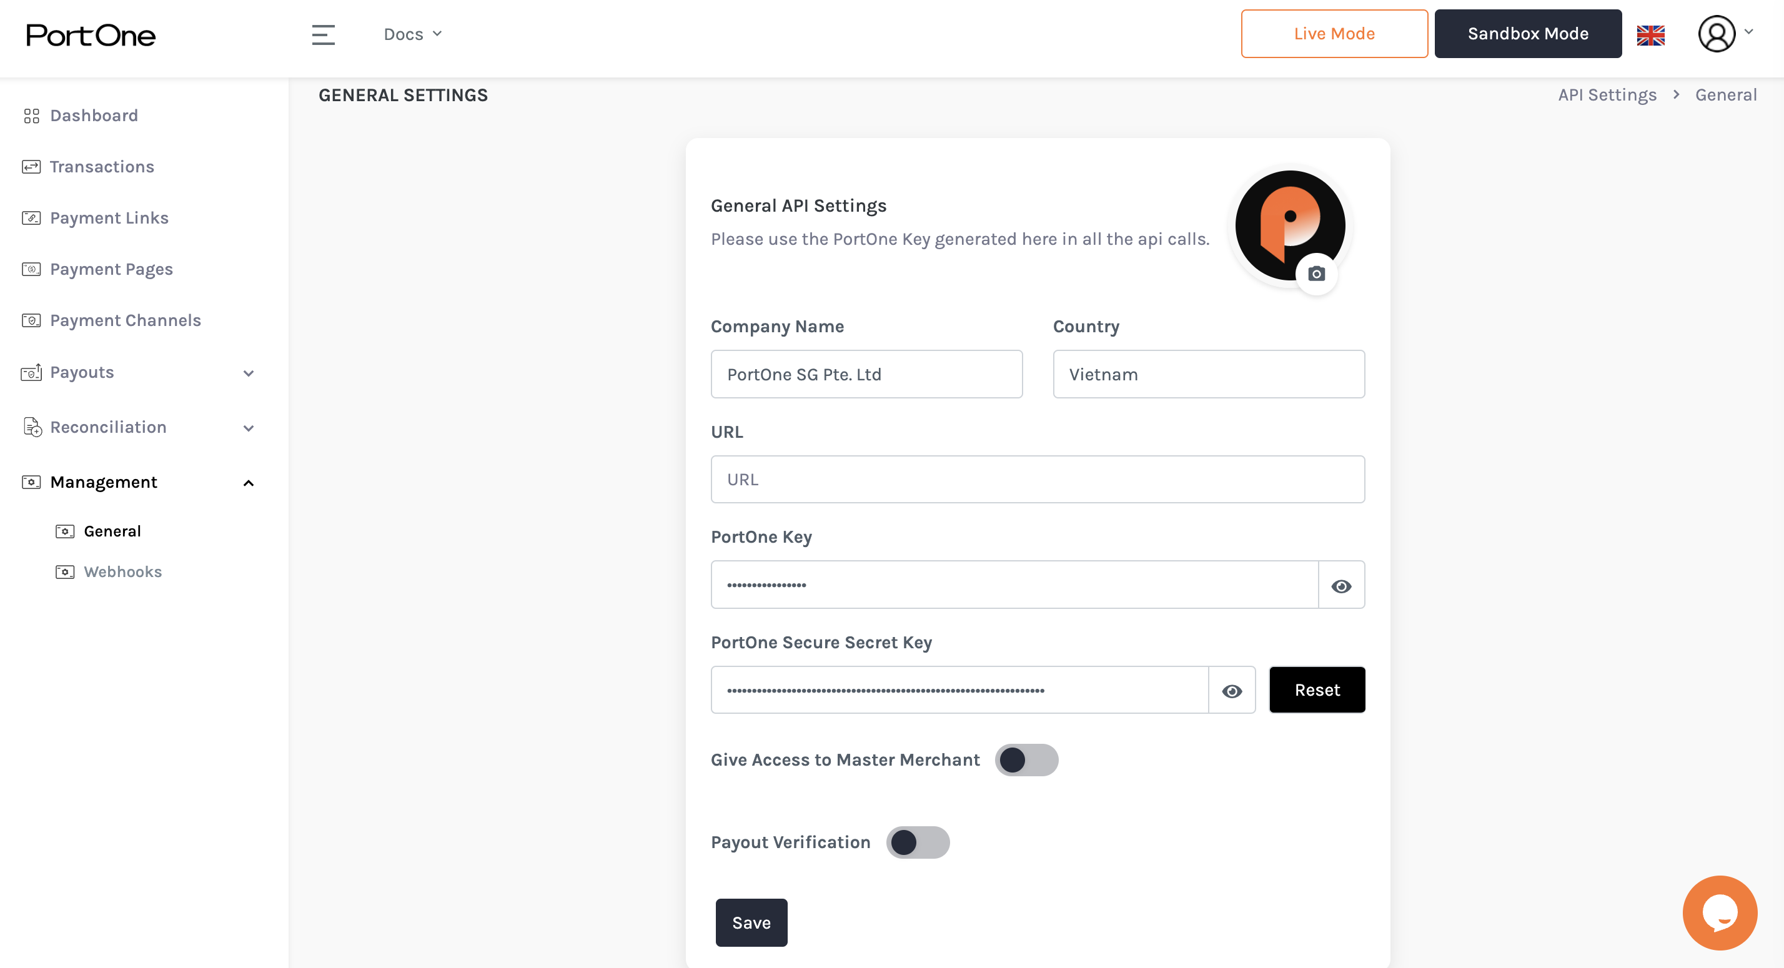The height and width of the screenshot is (968, 1784).
Task: Open Payment Links
Action: (109, 217)
